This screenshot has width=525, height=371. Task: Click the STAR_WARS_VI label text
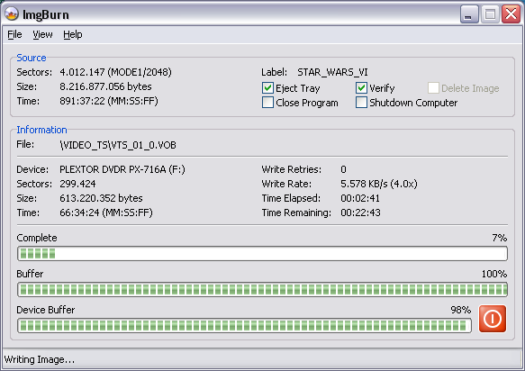point(332,72)
